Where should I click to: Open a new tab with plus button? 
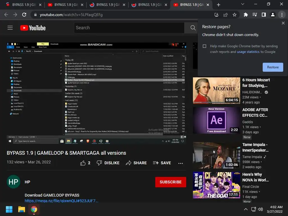[x=218, y=5]
